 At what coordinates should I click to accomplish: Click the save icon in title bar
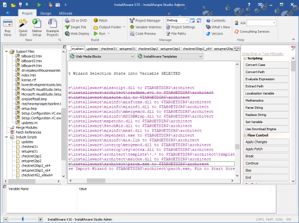(20, 5)
